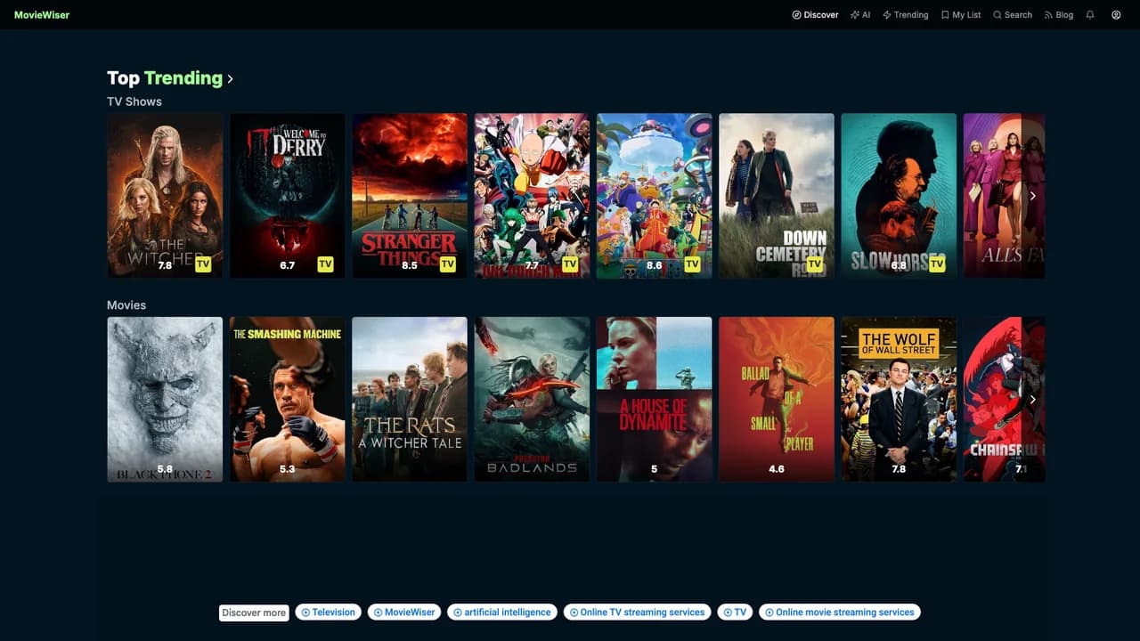1140x641 pixels.
Task: Click the TV badge on the One Piece poster
Action: pos(692,264)
